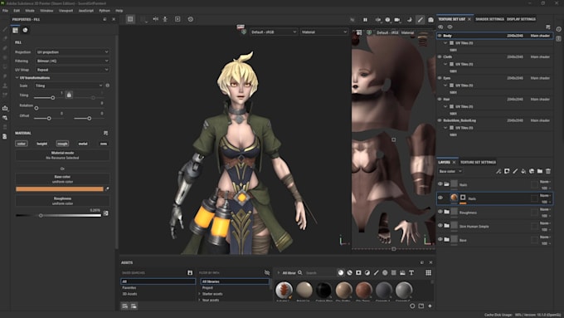Filter assets by text T icon
564x318 pixels.
[411, 273]
